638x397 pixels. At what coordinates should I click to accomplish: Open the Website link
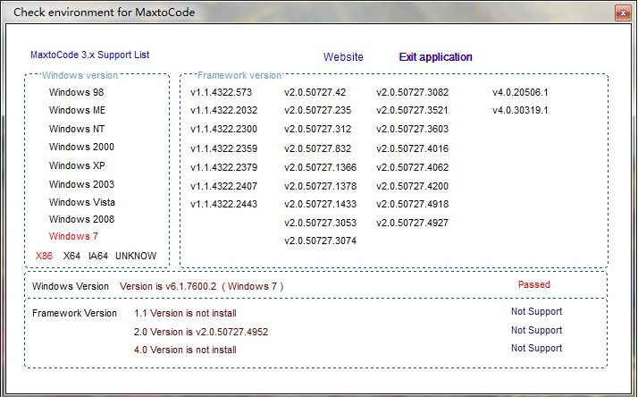pos(343,57)
